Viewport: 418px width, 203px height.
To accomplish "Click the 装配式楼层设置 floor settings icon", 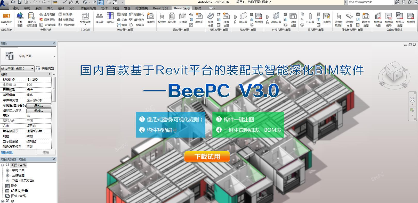I will tap(32, 19).
